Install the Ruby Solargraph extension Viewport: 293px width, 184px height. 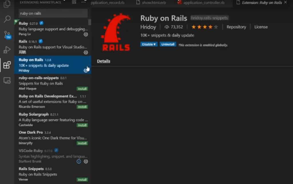(x=82, y=125)
